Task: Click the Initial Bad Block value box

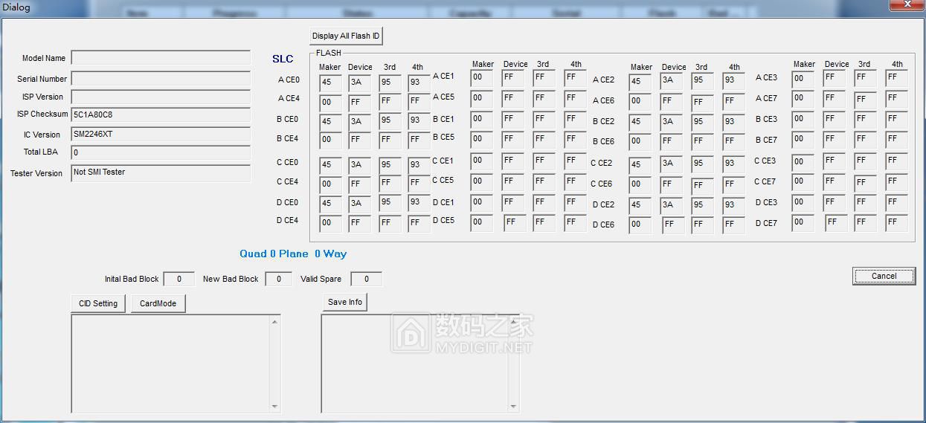Action: click(179, 280)
